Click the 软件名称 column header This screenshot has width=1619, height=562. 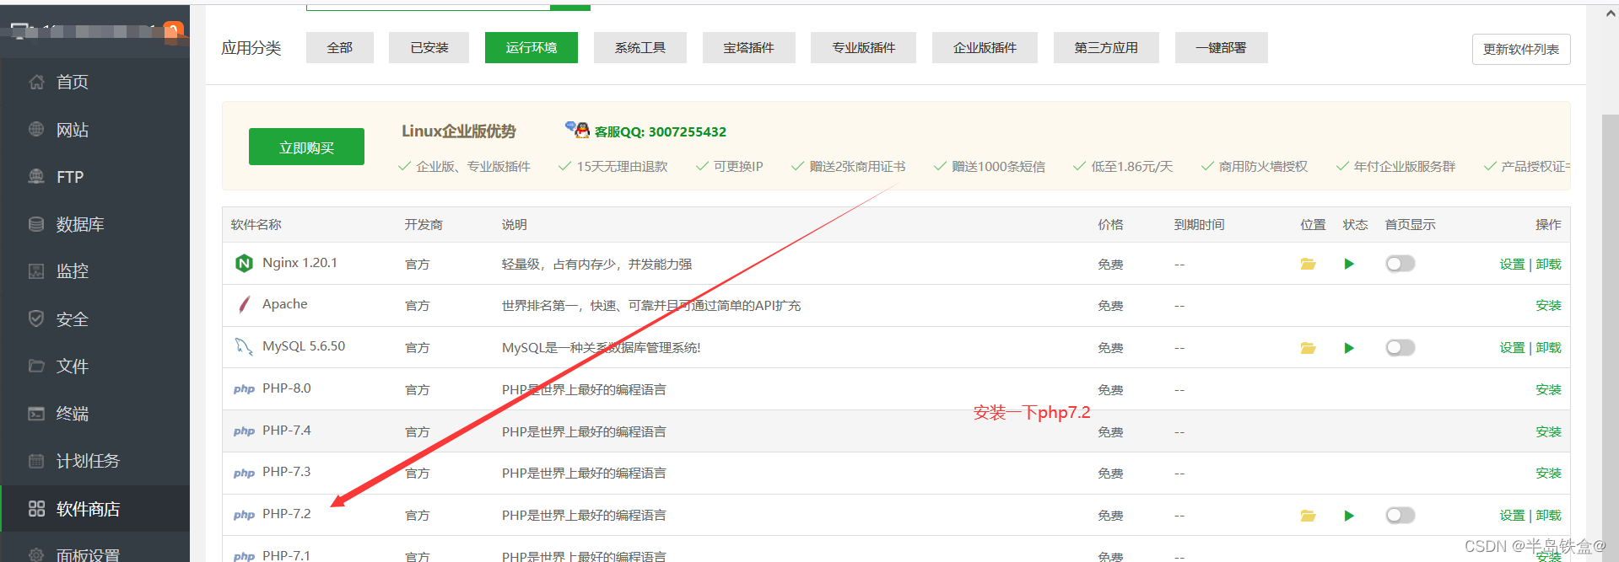pos(256,225)
